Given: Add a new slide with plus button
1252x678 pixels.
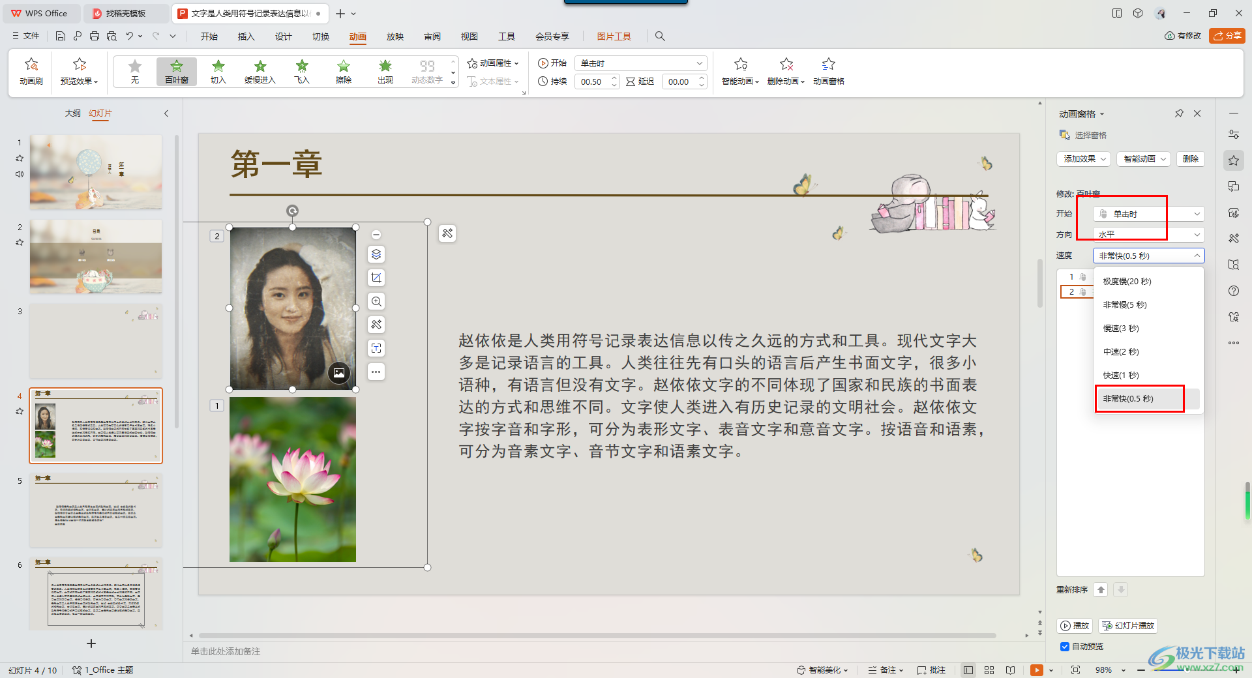Looking at the screenshot, I should 91,643.
